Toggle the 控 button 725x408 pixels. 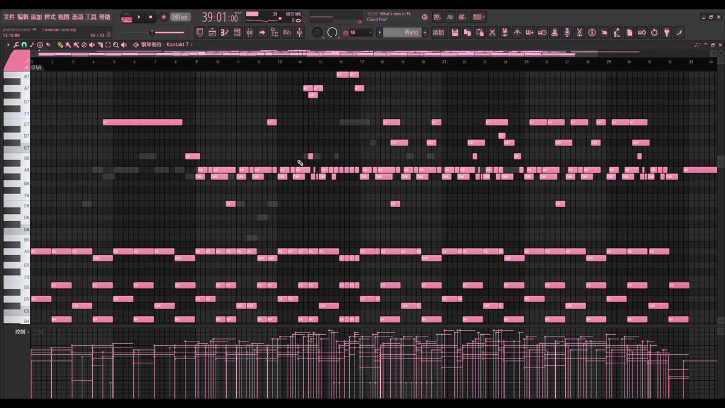tap(437, 17)
